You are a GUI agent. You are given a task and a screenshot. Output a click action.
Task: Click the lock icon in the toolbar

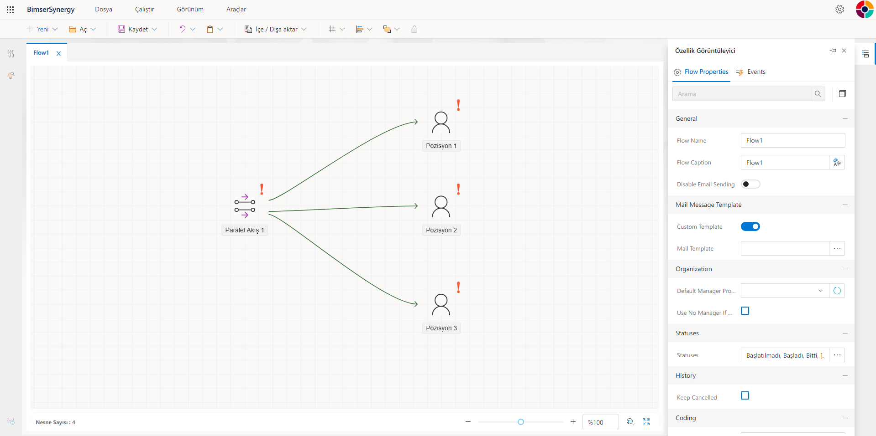pyautogui.click(x=414, y=29)
